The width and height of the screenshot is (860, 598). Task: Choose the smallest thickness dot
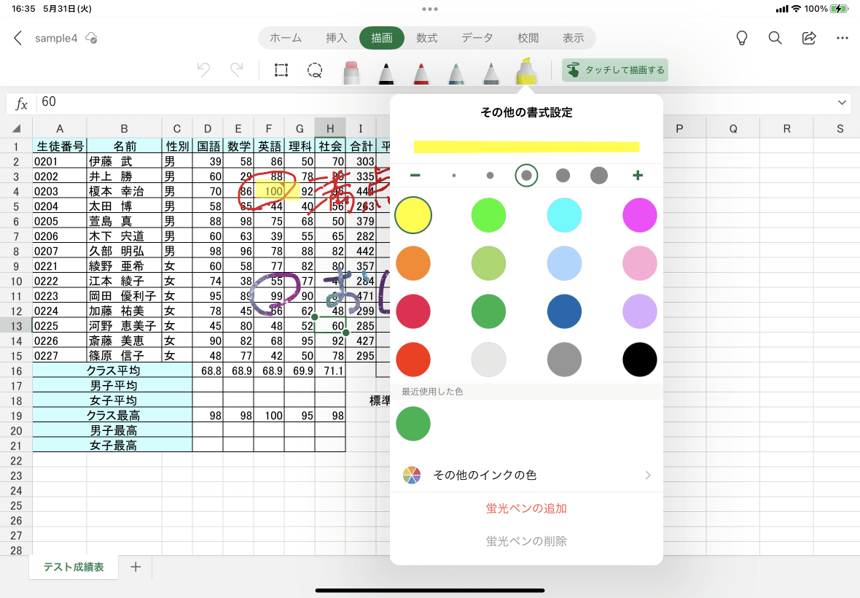(453, 176)
